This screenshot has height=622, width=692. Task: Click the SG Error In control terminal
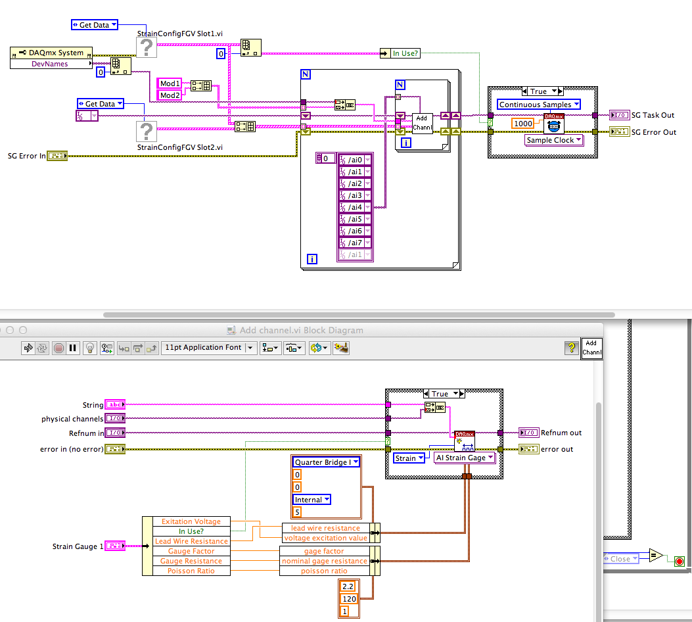click(57, 156)
